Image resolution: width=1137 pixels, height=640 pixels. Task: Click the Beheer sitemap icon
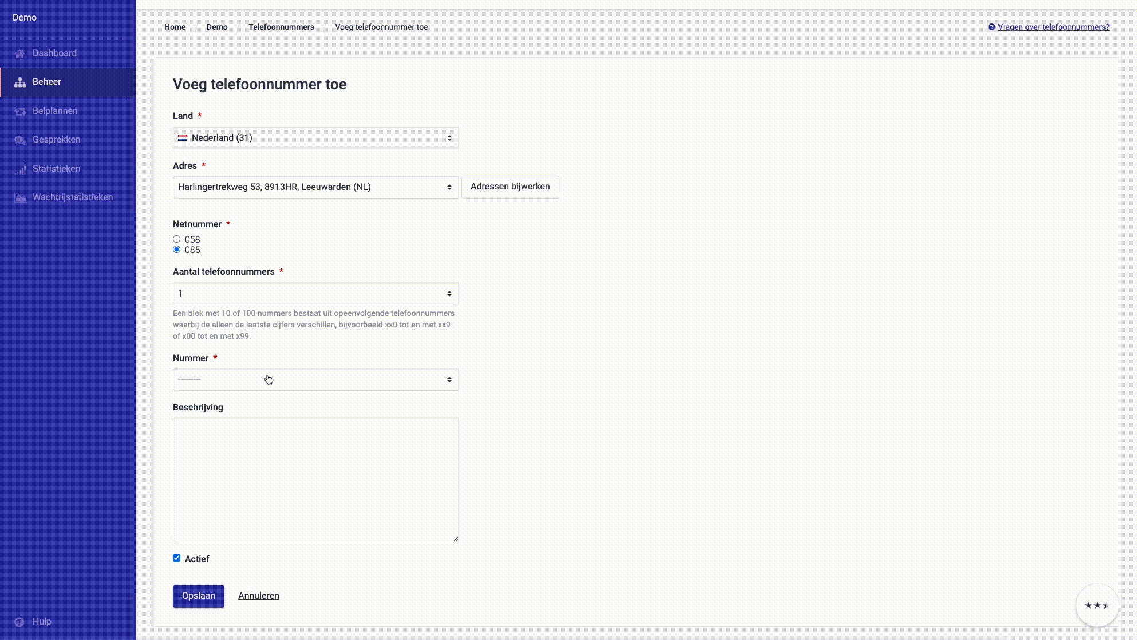coord(20,82)
